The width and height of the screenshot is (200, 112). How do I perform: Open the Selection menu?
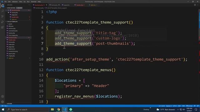click(15, 2)
